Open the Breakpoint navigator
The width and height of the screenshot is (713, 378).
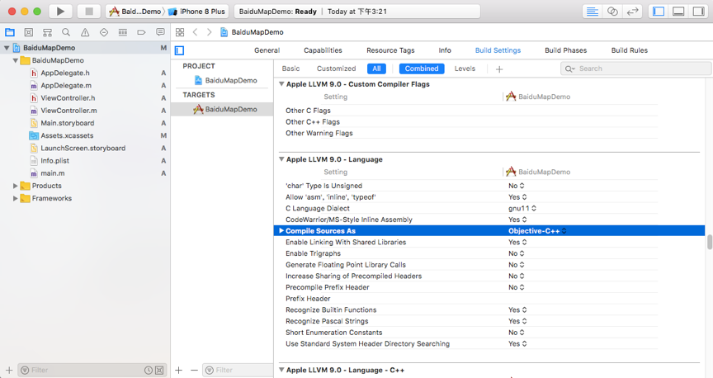pyautogui.click(x=141, y=32)
